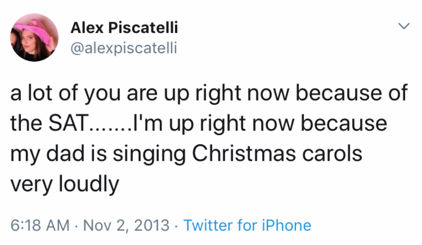
Task: Click the Twitter for iPhone source link
Action: 247,225
